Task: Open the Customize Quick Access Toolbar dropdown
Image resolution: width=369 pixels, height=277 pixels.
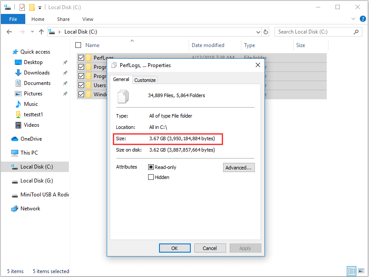Action: [40, 8]
